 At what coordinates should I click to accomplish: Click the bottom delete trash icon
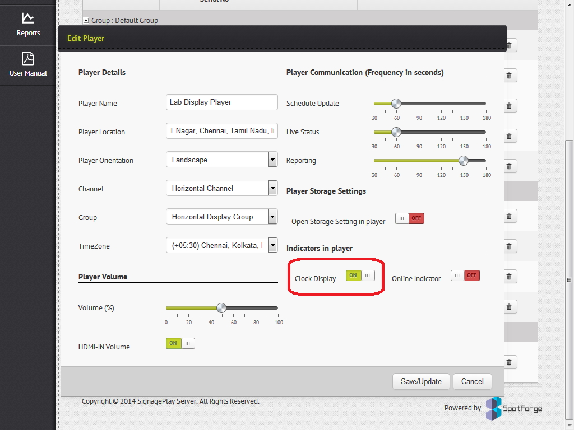click(x=510, y=362)
